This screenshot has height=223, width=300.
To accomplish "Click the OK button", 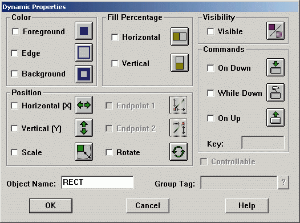I will pyautogui.click(x=51, y=205).
